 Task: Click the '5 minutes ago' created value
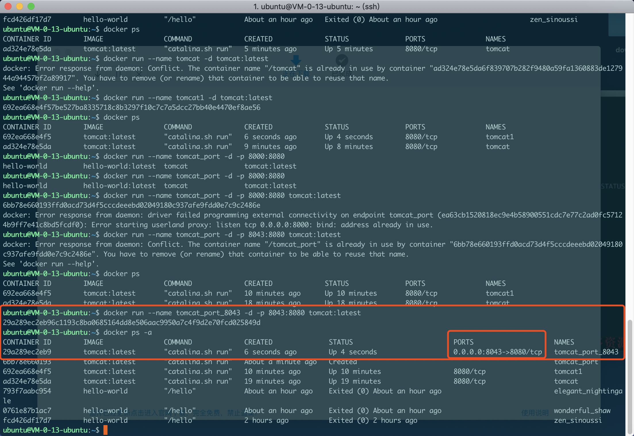coord(270,49)
